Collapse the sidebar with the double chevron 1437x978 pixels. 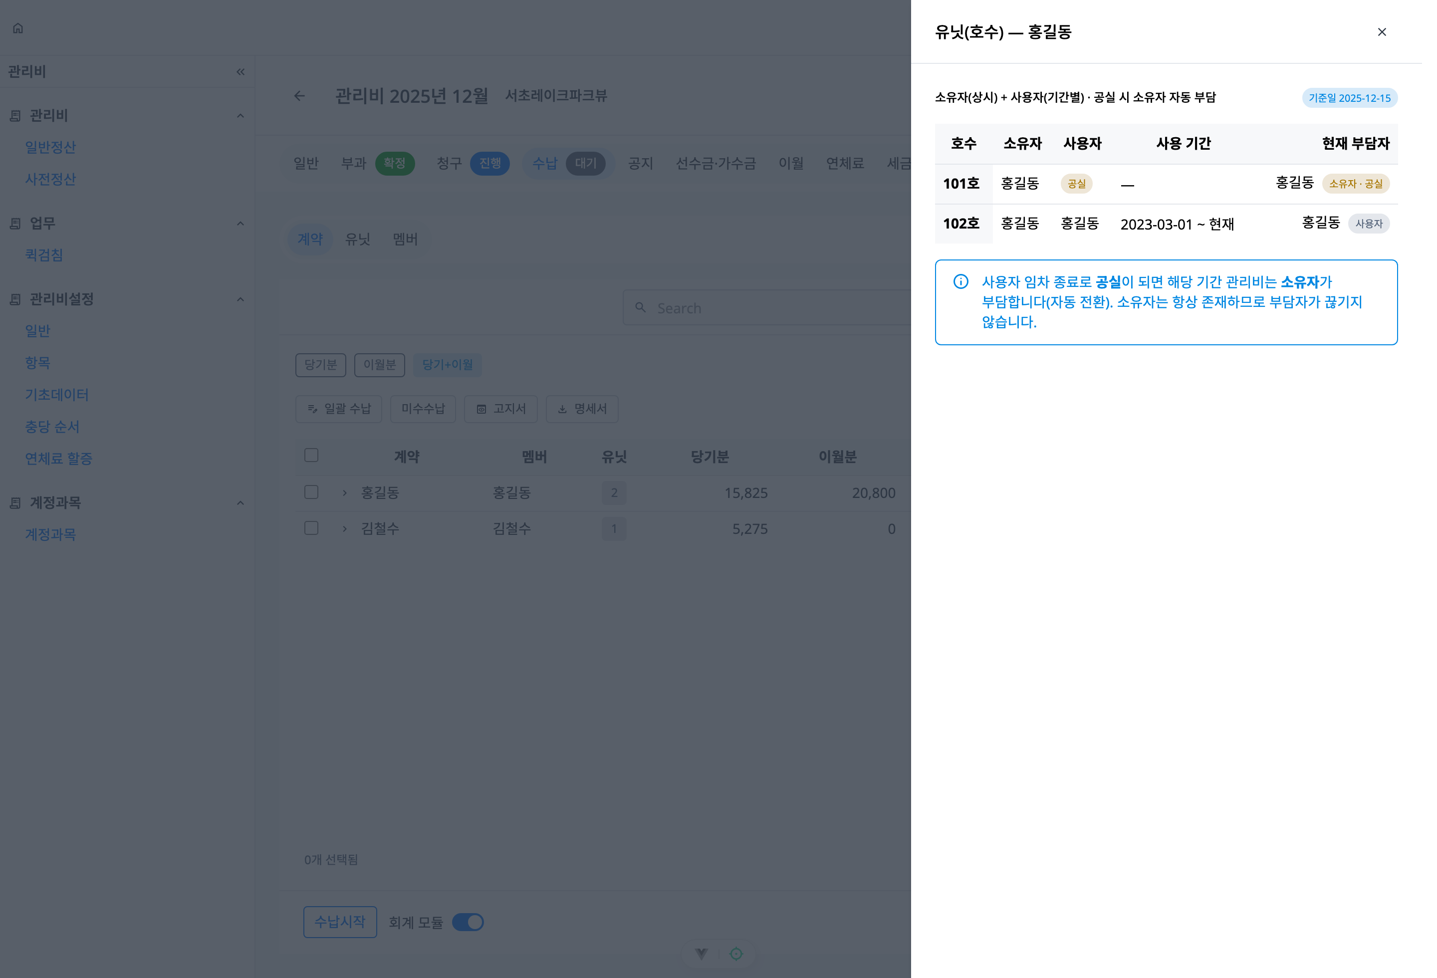pos(240,72)
